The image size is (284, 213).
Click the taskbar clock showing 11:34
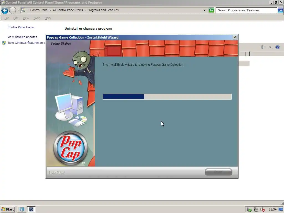(273, 210)
